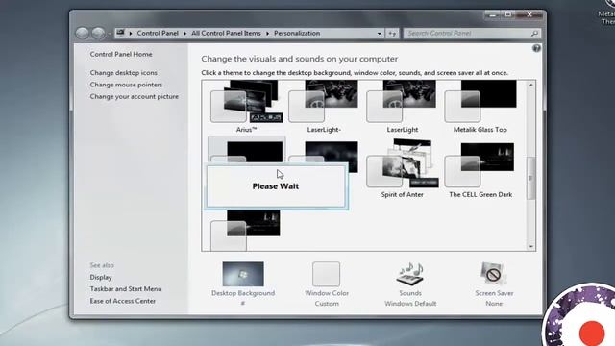This screenshot has width=615, height=346.
Task: Expand the arrow before Control Panel breadcrumb
Action: (x=131, y=34)
